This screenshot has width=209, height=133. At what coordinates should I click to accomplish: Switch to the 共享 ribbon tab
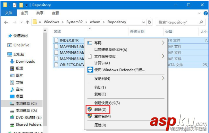point(40,13)
